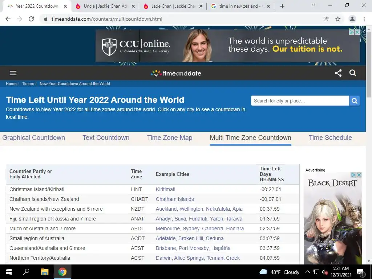Switch to Uncle Jackie Chan tab
This screenshot has height=279, width=372.
[x=105, y=7]
